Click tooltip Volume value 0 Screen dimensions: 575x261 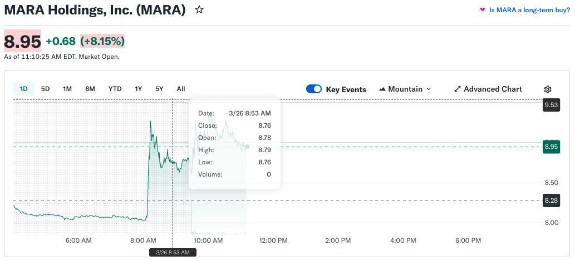click(269, 174)
